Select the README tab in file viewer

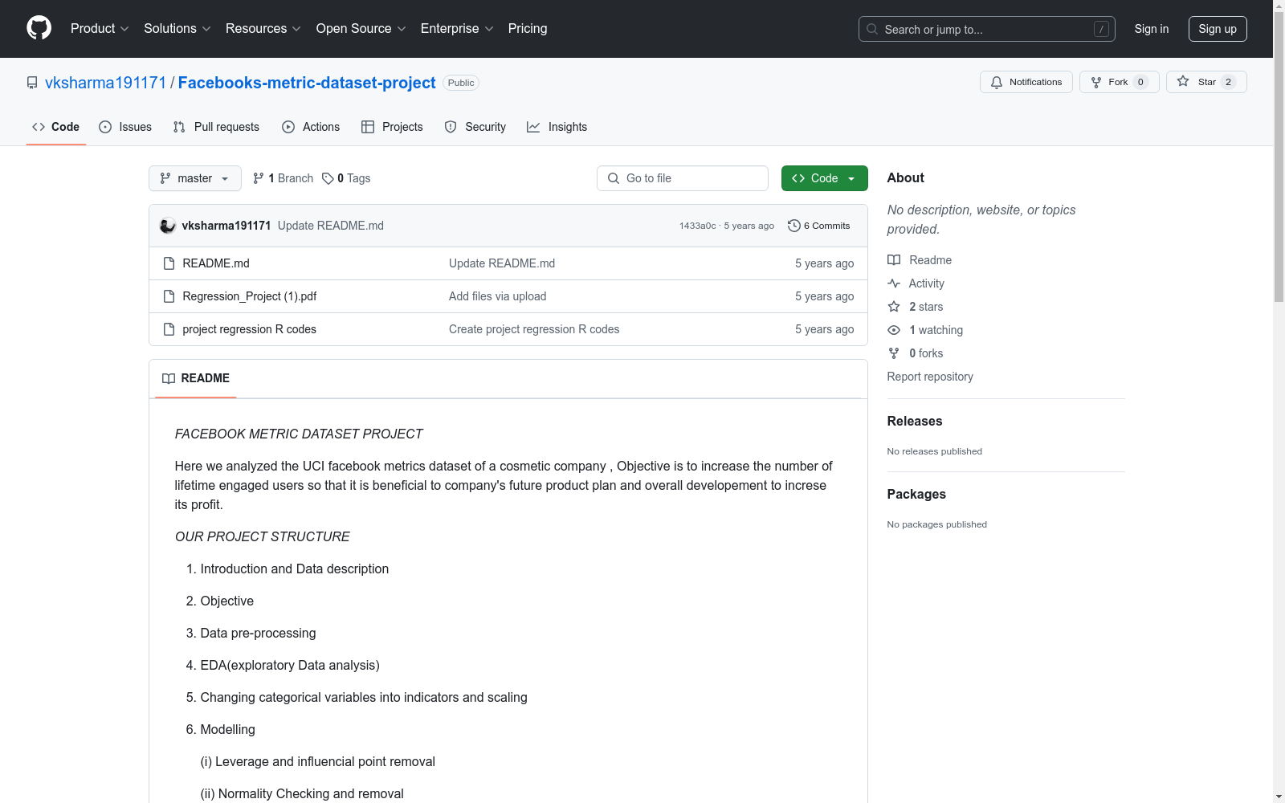pyautogui.click(x=196, y=378)
